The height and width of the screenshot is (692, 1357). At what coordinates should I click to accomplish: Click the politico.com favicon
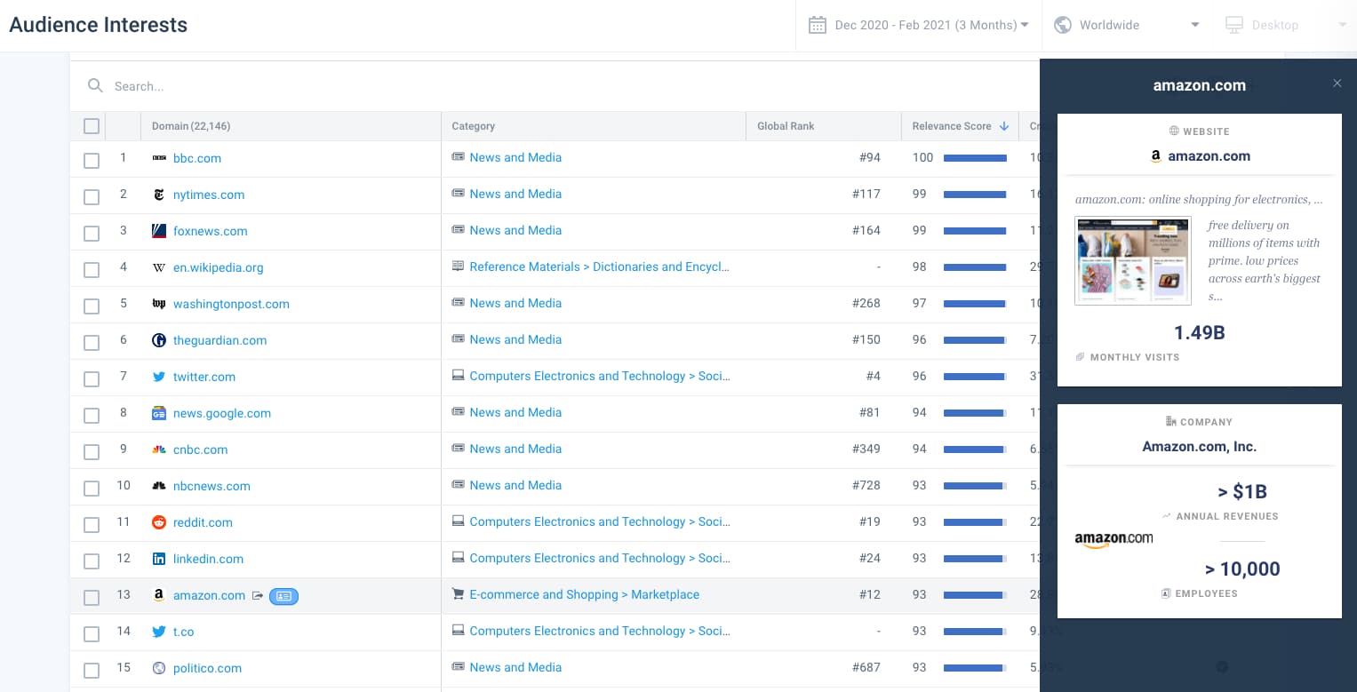[159, 668]
